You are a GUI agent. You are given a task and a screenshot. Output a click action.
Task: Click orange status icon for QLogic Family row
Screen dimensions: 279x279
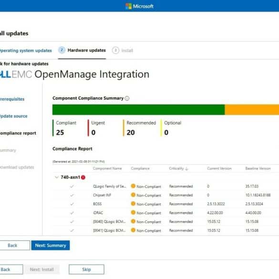point(133,186)
